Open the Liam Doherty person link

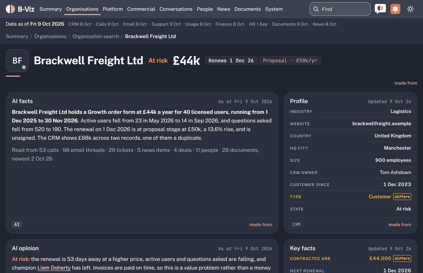pyautogui.click(x=54, y=268)
